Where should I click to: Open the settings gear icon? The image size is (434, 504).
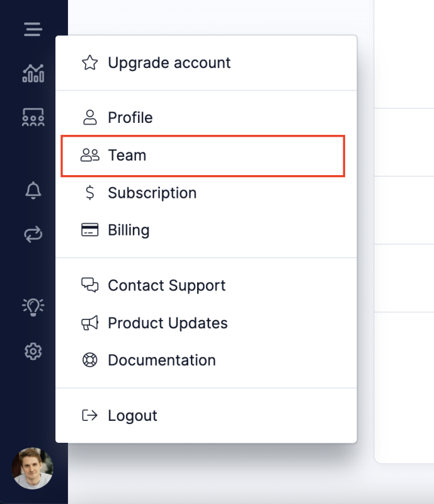coord(33,351)
